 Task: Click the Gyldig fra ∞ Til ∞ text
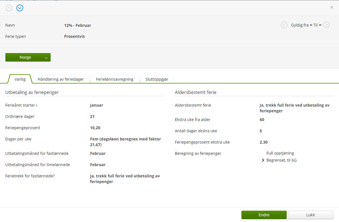pos(306,25)
